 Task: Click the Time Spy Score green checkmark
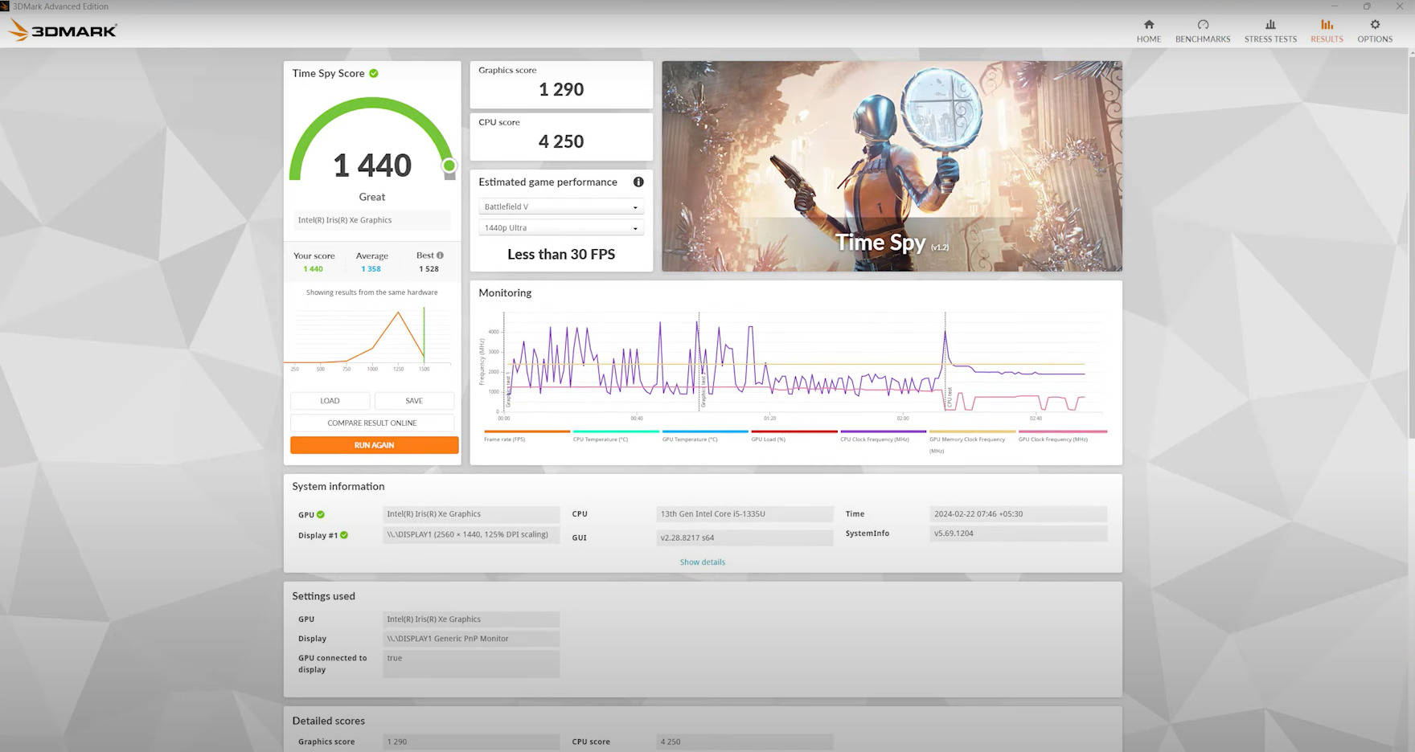click(374, 73)
